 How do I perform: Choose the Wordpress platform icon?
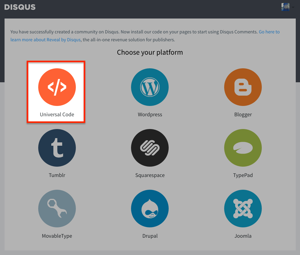tap(150, 87)
